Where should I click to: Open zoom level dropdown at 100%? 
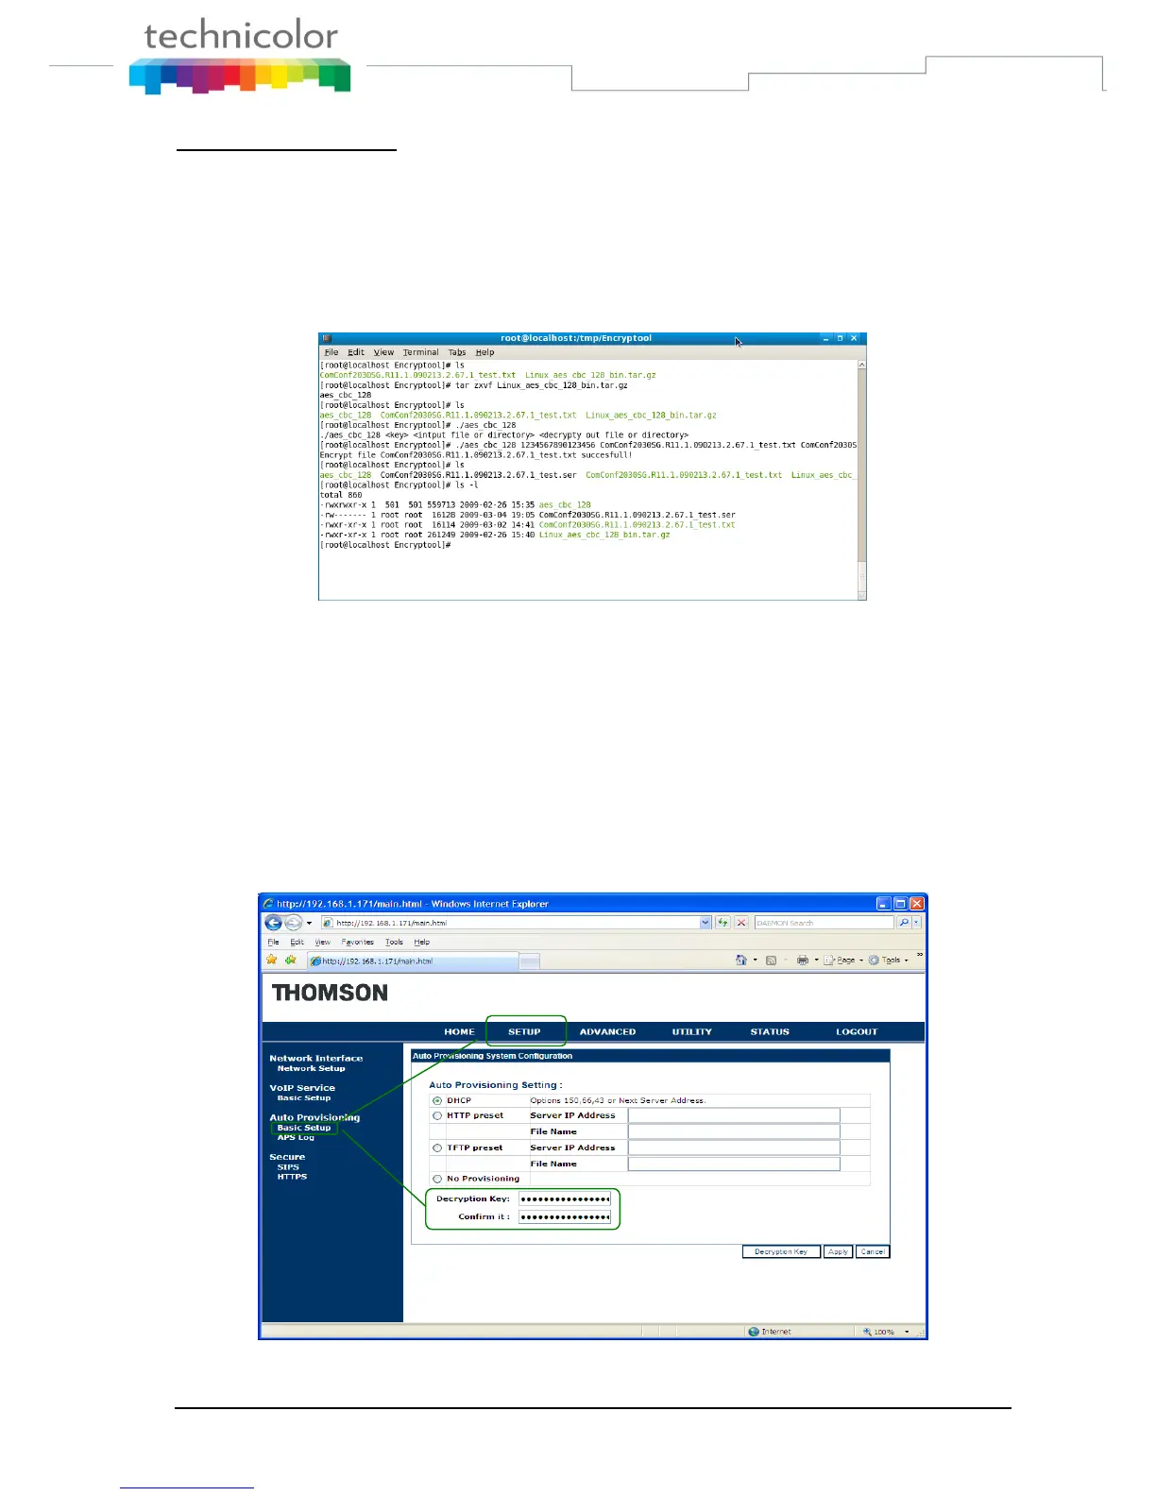click(x=907, y=1332)
